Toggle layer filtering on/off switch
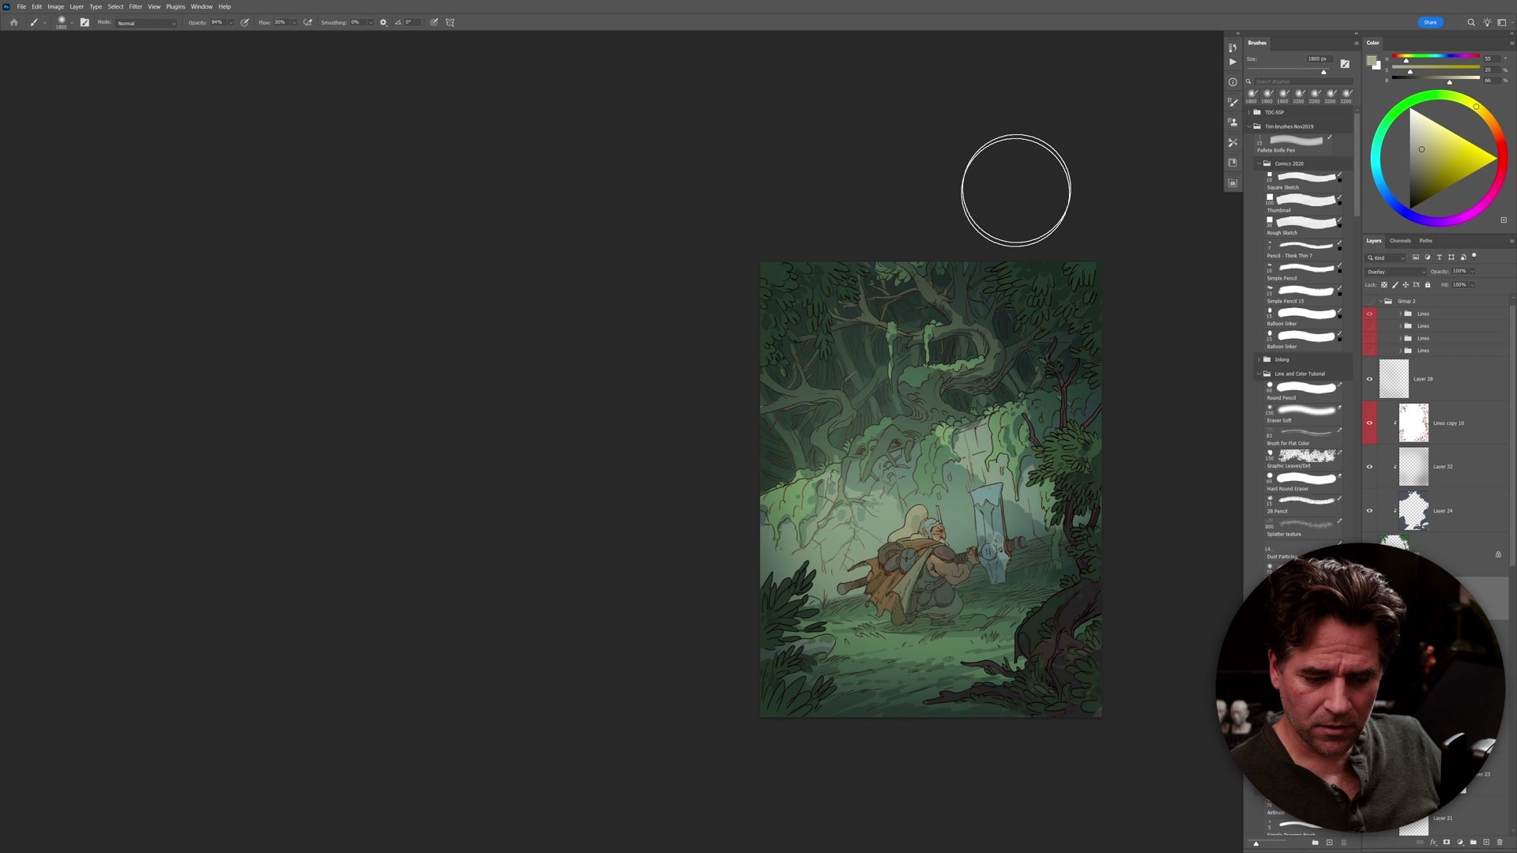1517x853 pixels. pyautogui.click(x=1474, y=256)
